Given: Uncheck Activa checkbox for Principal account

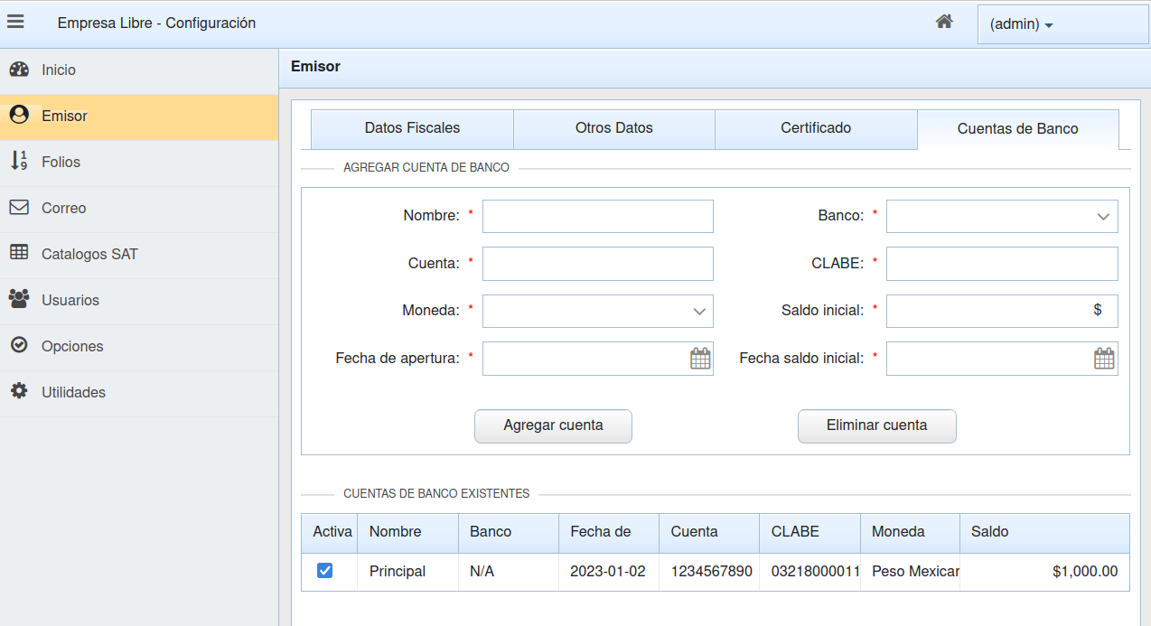Looking at the screenshot, I should [x=324, y=571].
